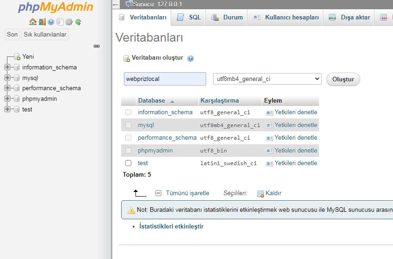This screenshot has height=259, width=393.
Task: Open navigation panel settings gear icon
Action: tap(69, 22)
